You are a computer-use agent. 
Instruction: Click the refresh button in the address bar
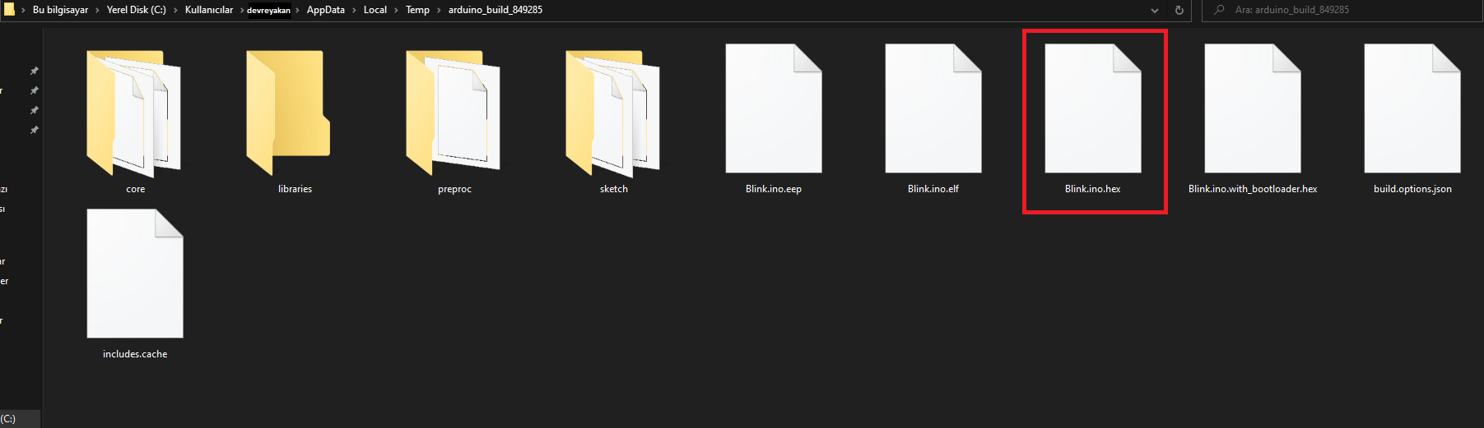coord(1179,10)
